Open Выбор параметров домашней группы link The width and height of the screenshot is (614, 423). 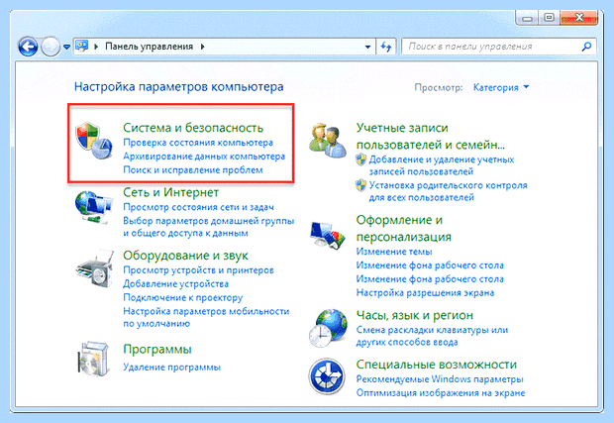click(209, 227)
